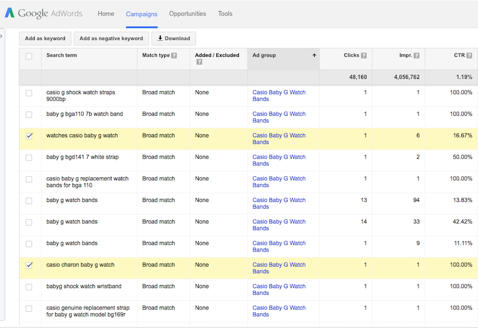Sort by Impr. column header
Screen dimensions: 478x328
405,55
